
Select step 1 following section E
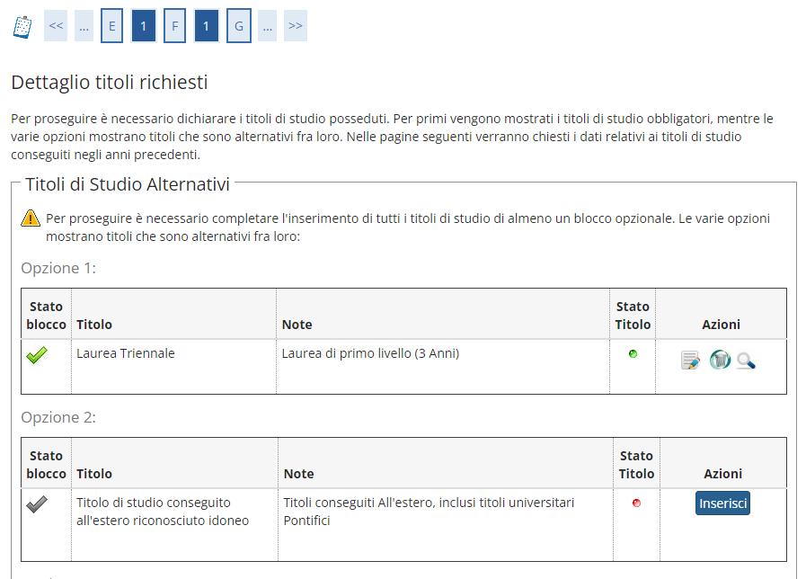144,26
